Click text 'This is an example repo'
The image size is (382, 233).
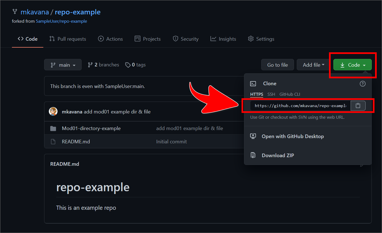tap(86, 208)
